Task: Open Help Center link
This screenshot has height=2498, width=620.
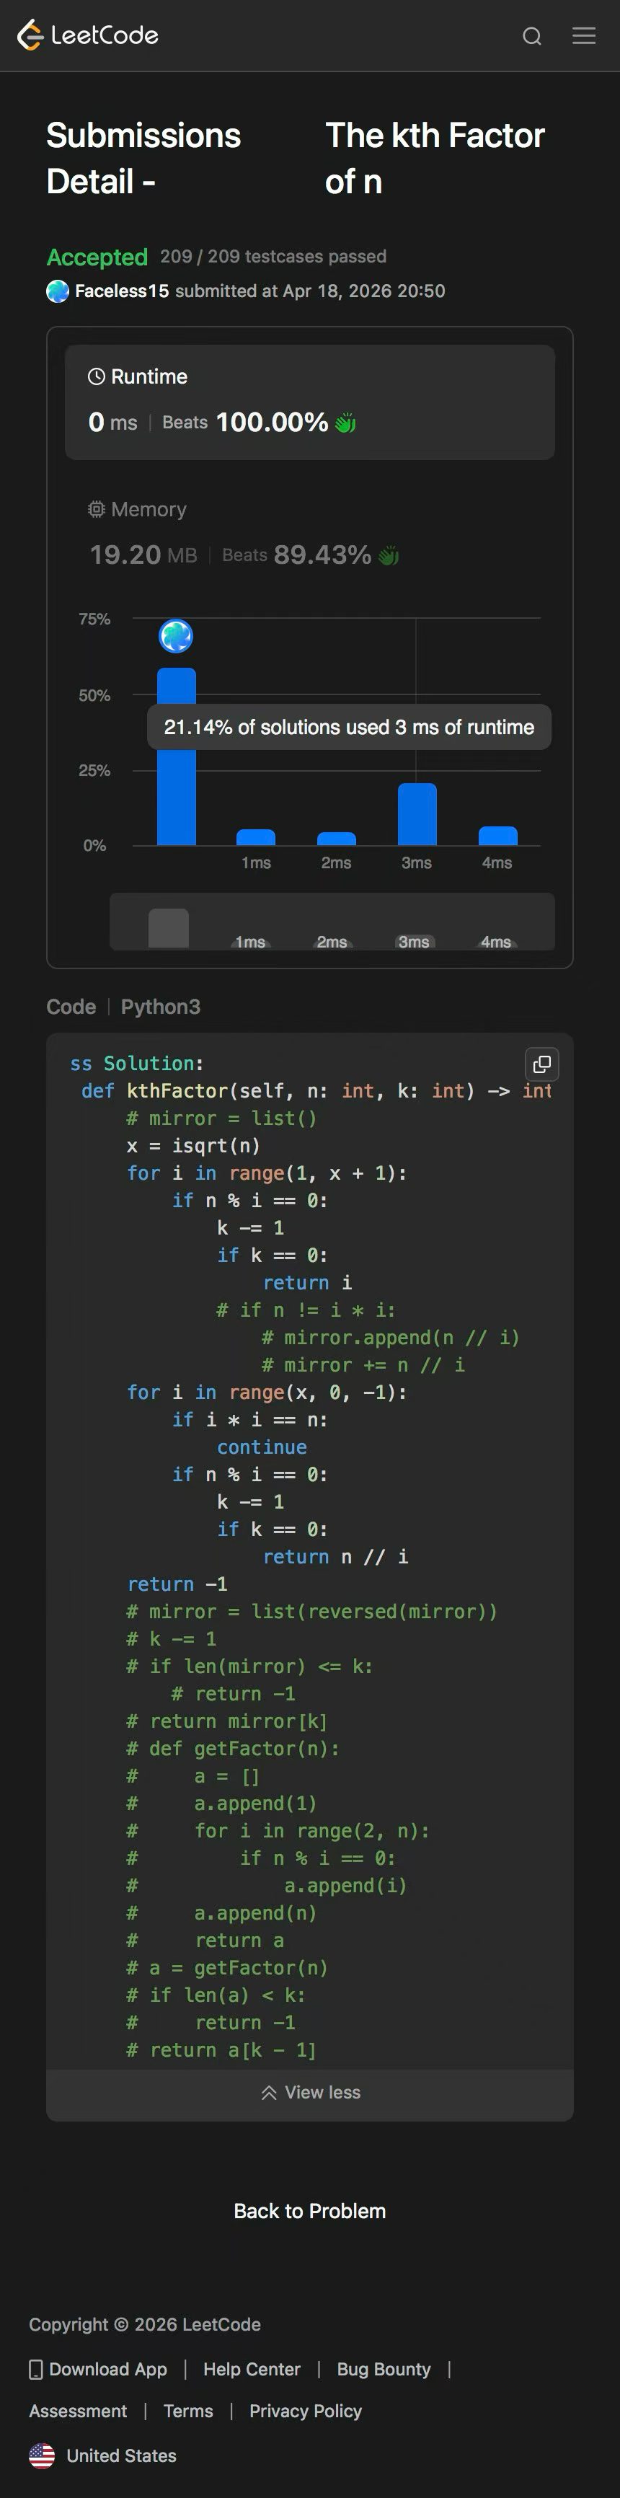Action: click(252, 2369)
